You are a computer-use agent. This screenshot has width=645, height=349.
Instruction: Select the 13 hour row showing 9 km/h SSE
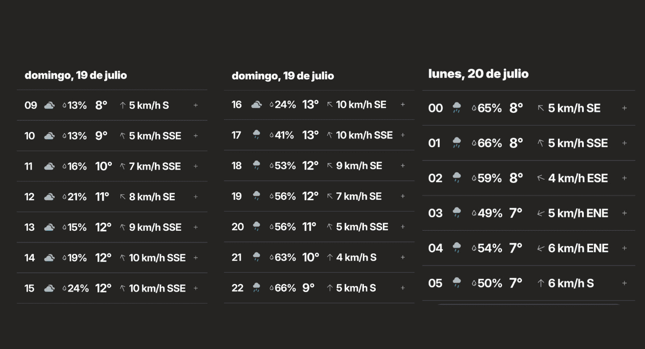tap(112, 227)
